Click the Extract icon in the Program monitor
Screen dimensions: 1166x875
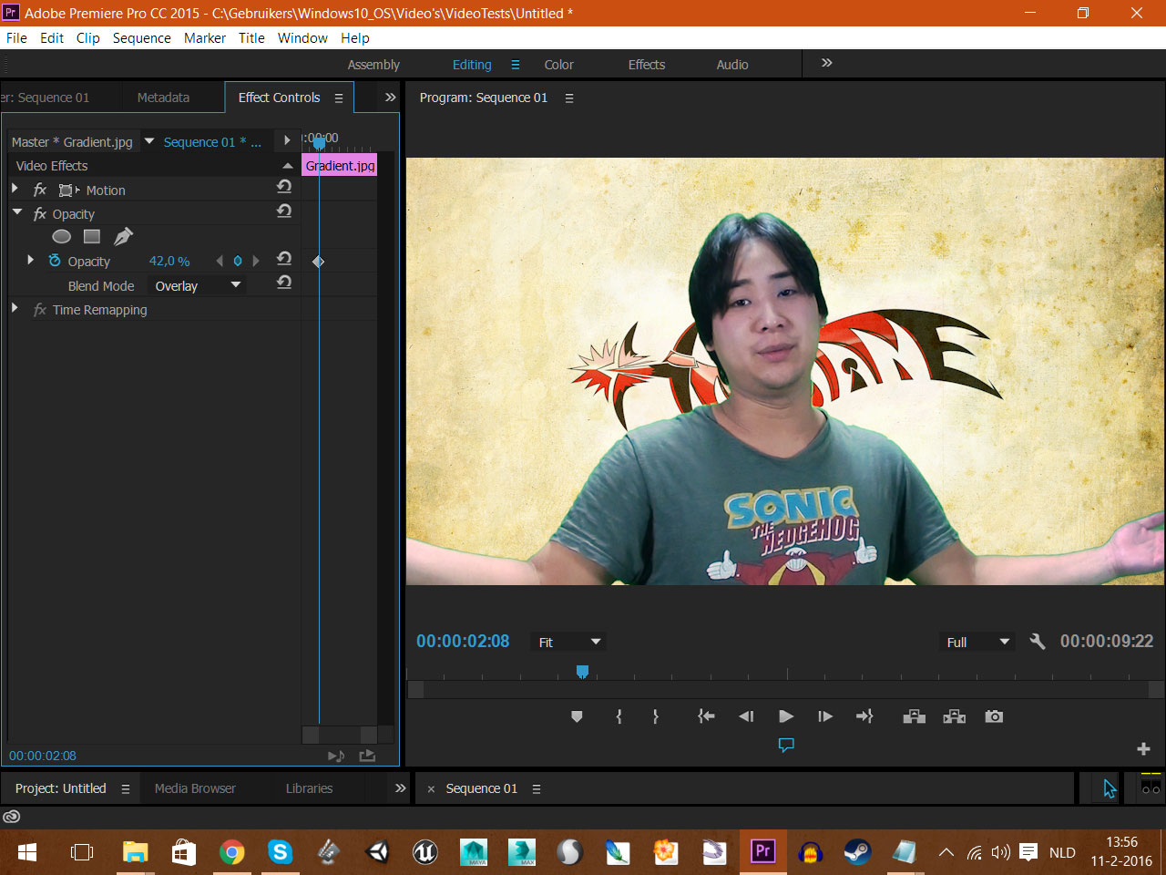point(954,716)
